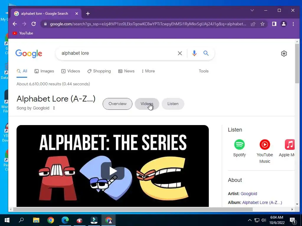This screenshot has height=226, width=302.
Task: Open the notification center
Action: pos(293,220)
